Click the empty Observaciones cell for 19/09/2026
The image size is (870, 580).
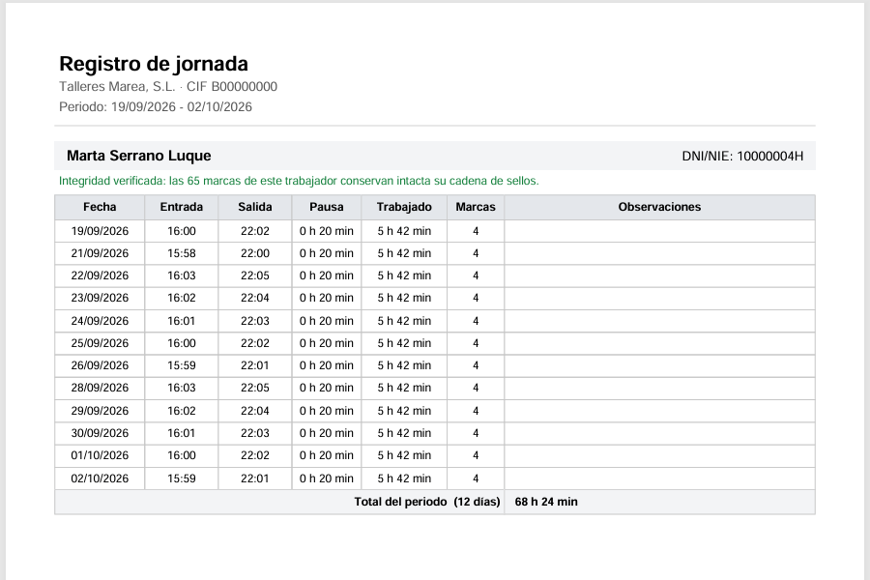pos(659,231)
